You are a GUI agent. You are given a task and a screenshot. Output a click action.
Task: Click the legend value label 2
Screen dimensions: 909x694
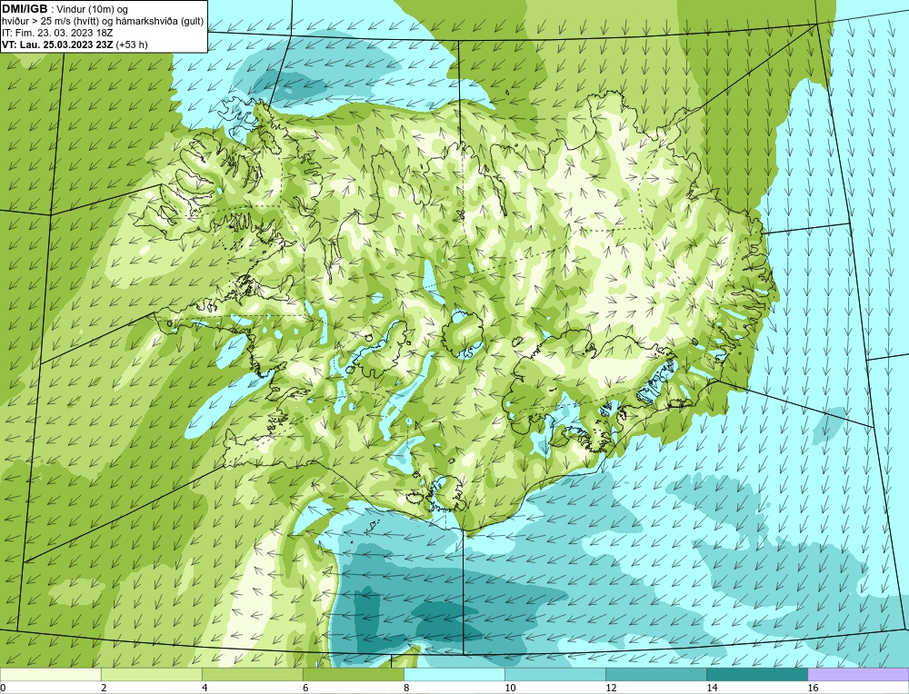pos(104,688)
